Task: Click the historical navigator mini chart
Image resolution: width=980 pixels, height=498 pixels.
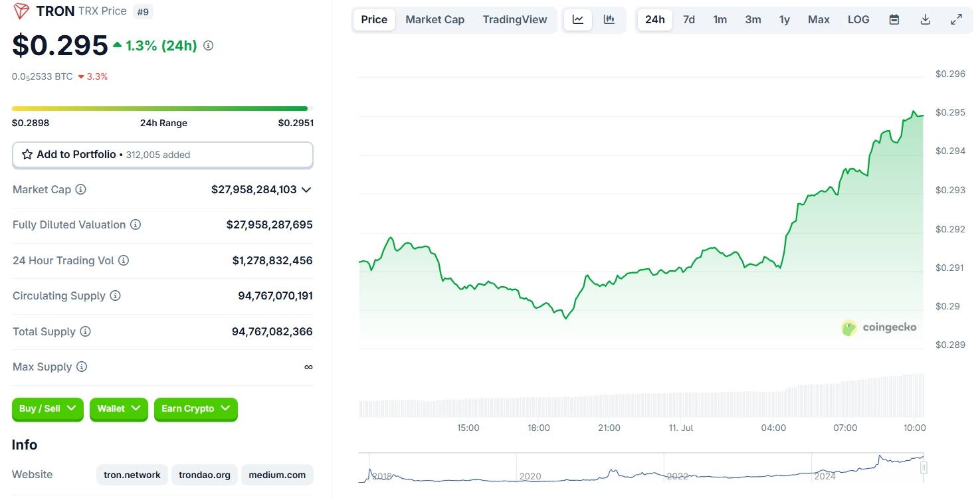Action: click(x=641, y=467)
